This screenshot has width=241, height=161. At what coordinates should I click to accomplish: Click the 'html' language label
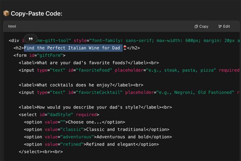click(x=12, y=26)
